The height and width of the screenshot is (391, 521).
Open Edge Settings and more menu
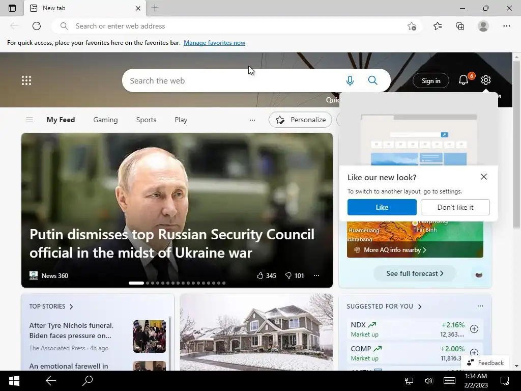pyautogui.click(x=506, y=26)
